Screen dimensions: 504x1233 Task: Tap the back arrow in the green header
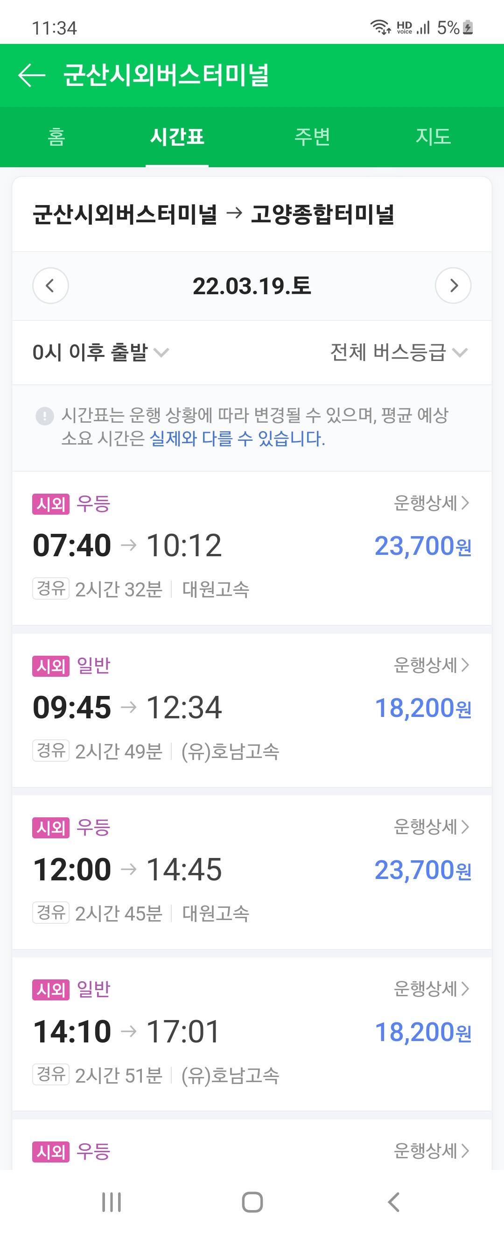pos(32,76)
